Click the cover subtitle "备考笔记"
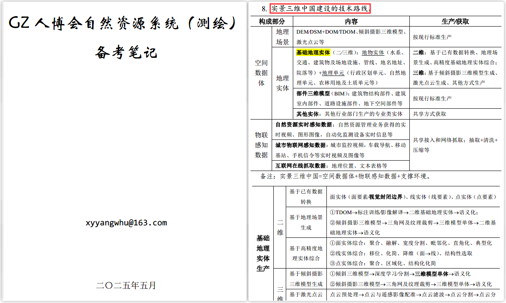506x303 pixels. [126, 52]
